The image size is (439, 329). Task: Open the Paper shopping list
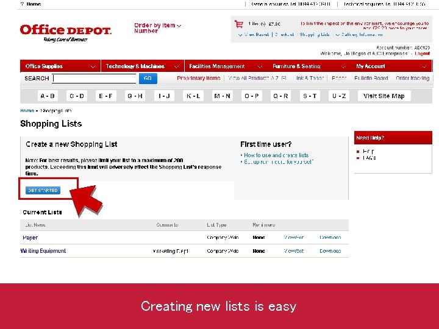click(30, 238)
